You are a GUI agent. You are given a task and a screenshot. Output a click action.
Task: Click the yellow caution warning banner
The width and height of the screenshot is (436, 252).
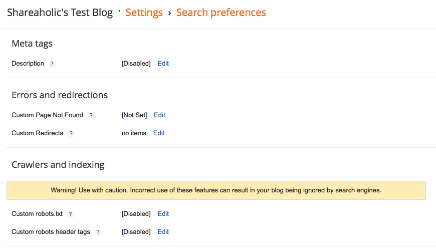[216, 190]
